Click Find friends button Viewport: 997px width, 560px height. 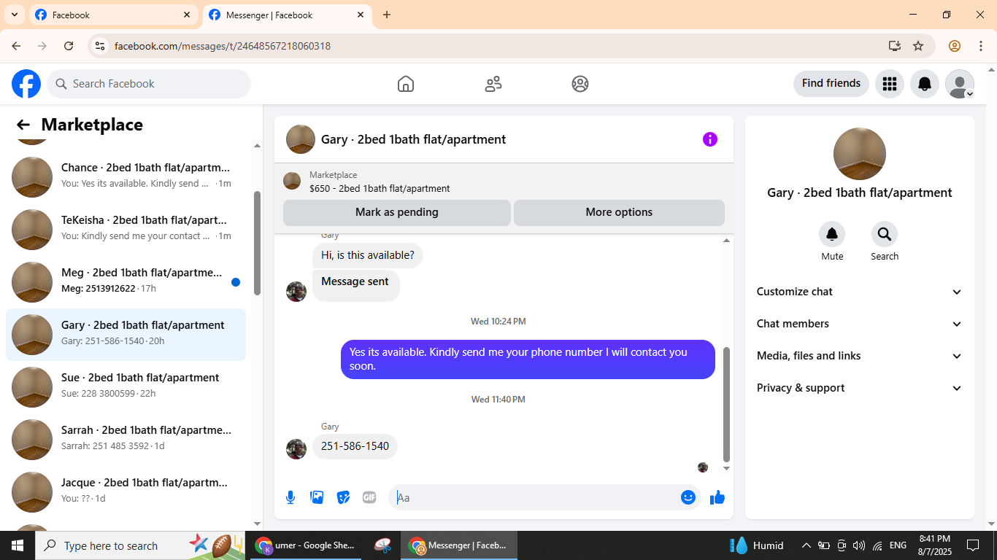coord(831,83)
